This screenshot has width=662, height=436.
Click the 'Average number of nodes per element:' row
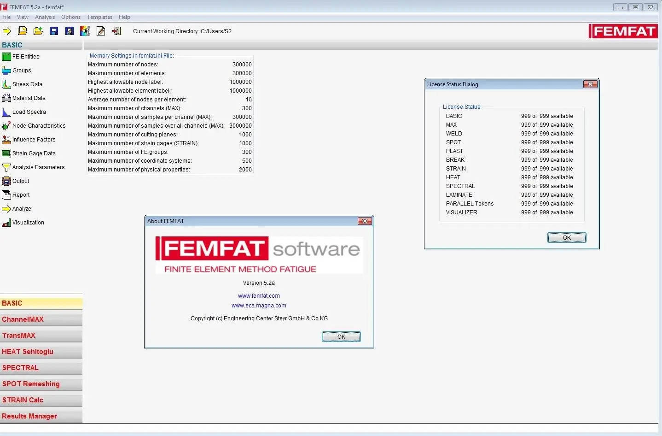[170, 100]
